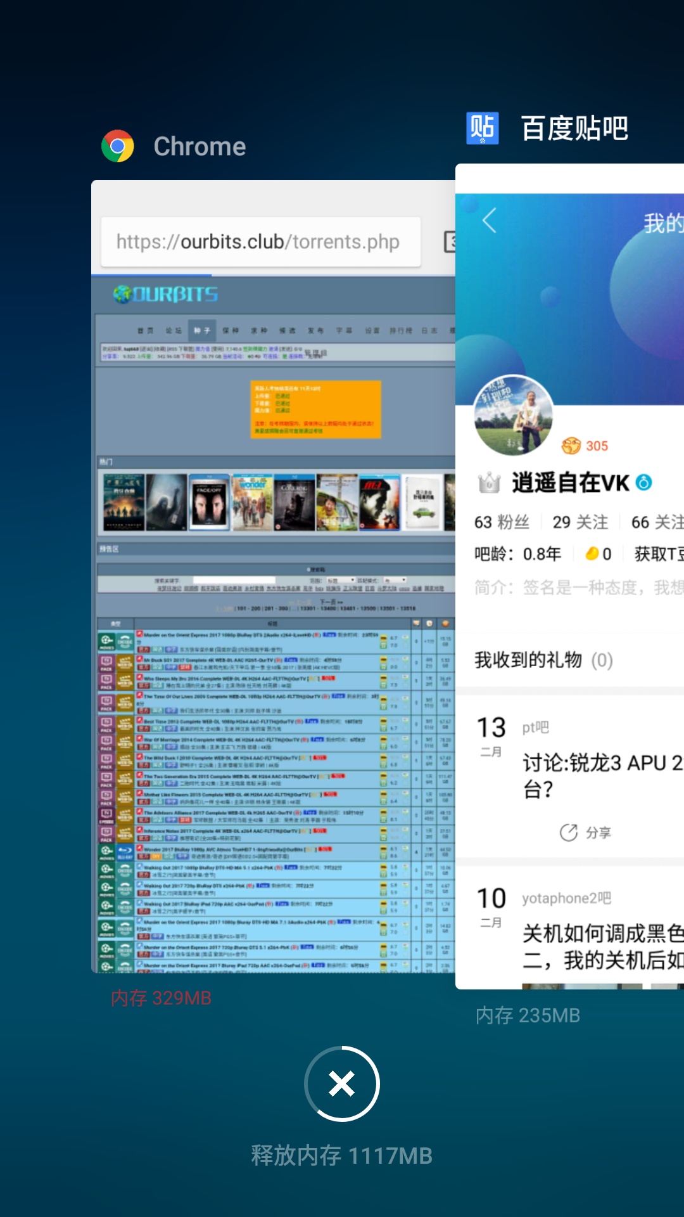Tap the first movie poster thumbnail on Ourbits

coord(124,502)
